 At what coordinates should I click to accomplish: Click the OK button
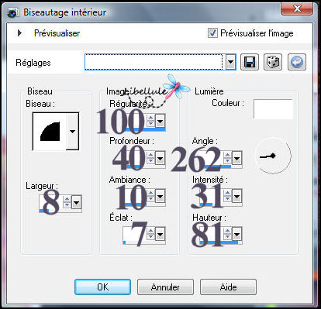(x=102, y=287)
